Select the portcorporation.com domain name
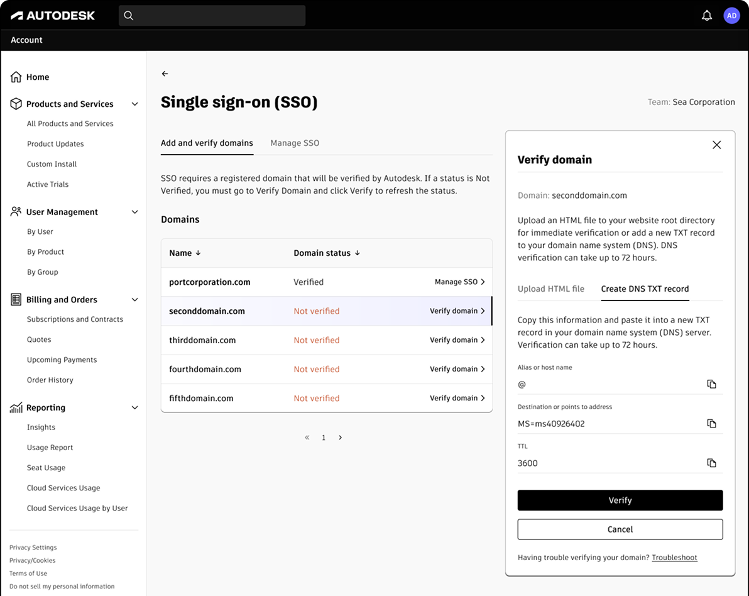 (210, 282)
